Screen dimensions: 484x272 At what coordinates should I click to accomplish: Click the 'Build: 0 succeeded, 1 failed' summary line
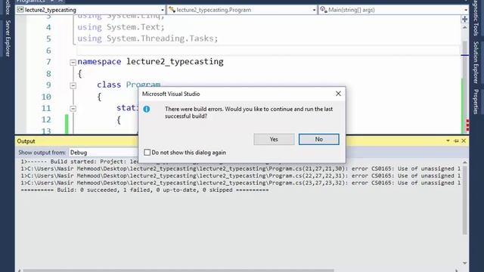click(144, 190)
